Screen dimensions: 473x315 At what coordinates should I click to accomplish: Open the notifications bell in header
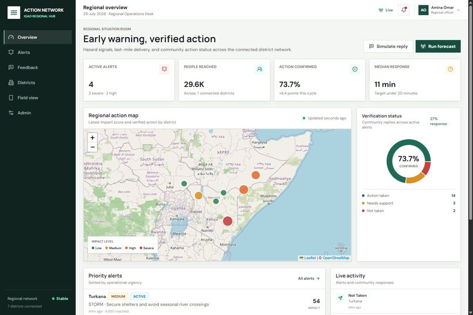404,10
